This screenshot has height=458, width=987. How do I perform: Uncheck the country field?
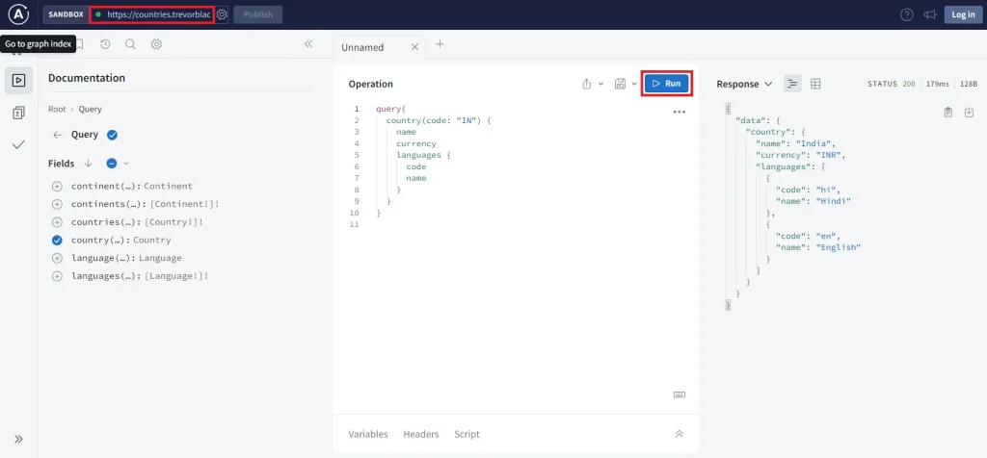pyautogui.click(x=57, y=240)
